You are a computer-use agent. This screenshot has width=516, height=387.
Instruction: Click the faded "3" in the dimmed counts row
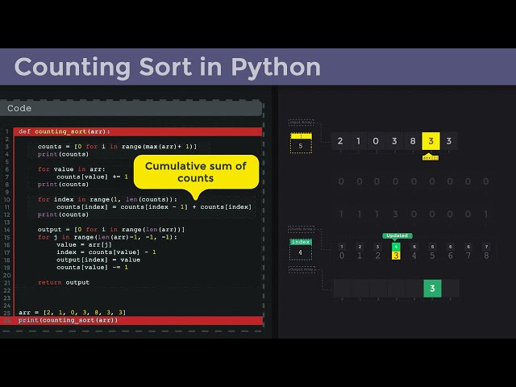[396, 214]
